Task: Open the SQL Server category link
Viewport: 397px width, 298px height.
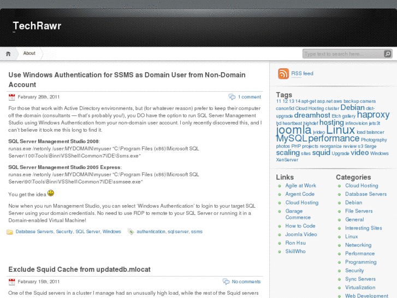Action: pos(87,231)
